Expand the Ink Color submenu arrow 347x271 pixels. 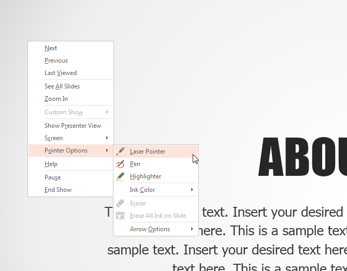pyautogui.click(x=192, y=190)
